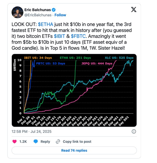Open the ETF growth chart image
The height and width of the screenshot is (163, 157).
click(x=74, y=90)
